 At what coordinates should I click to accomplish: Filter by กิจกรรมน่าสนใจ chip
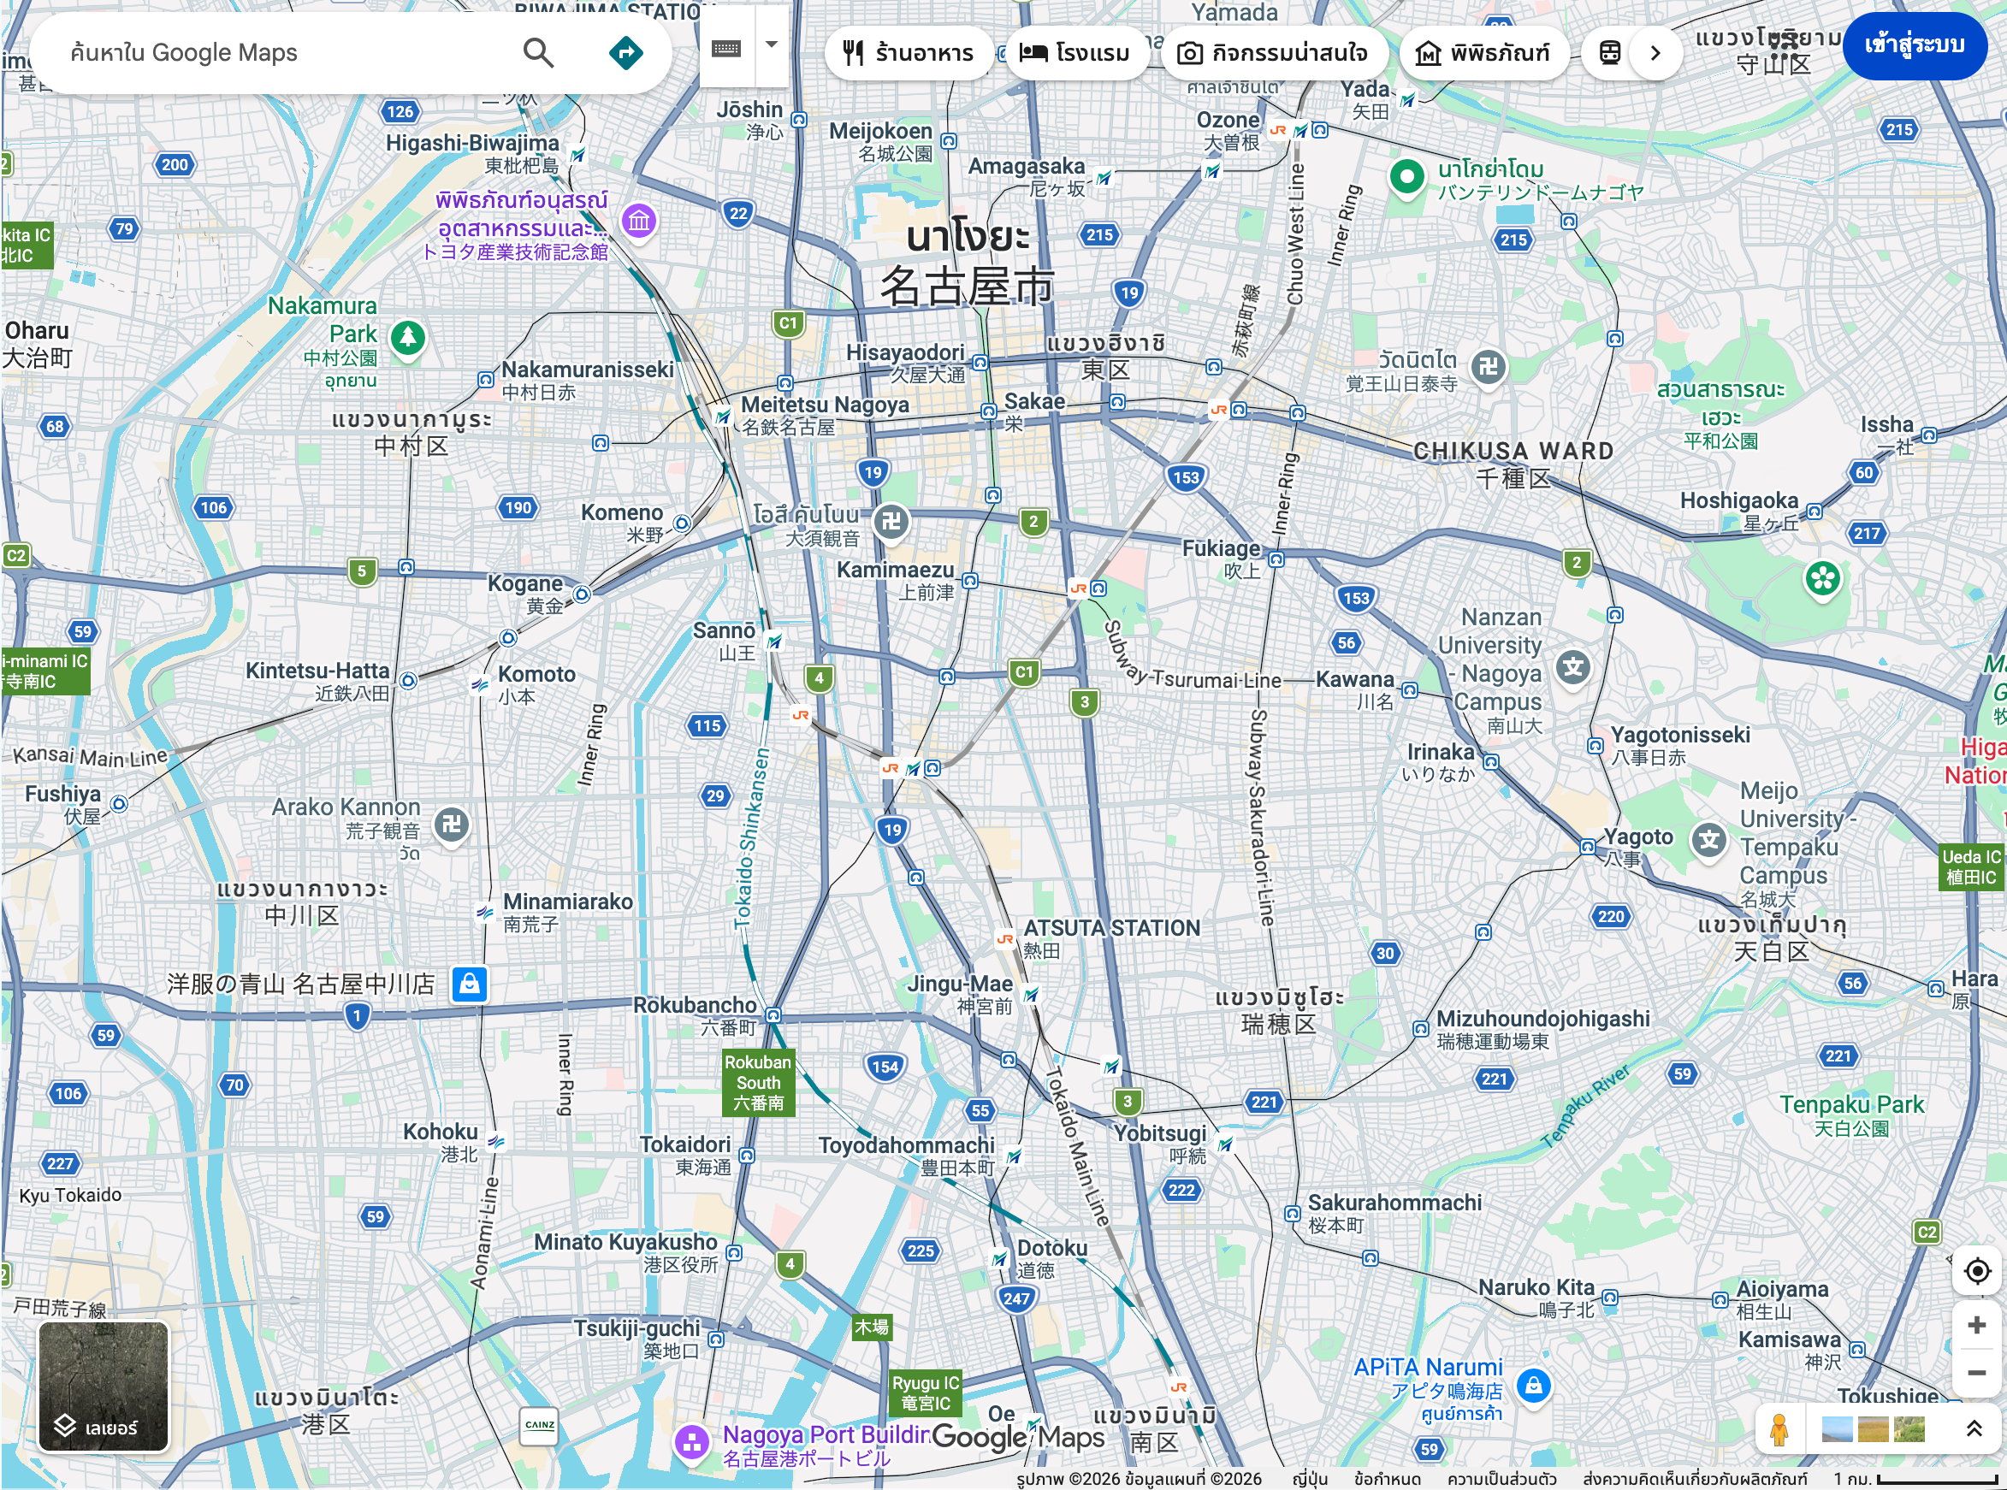click(x=1273, y=53)
